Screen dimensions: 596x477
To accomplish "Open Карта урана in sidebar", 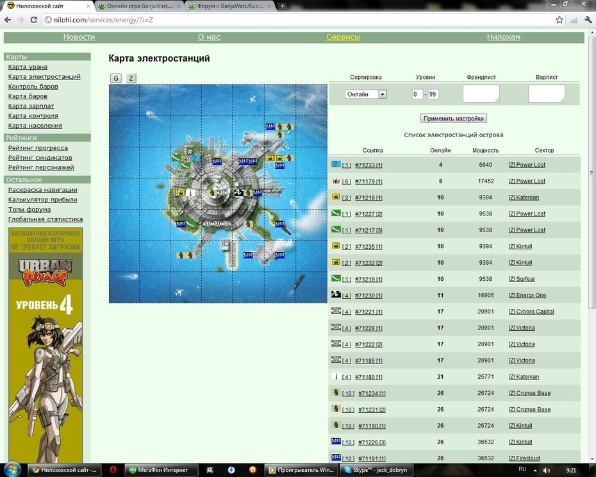I will 28,67.
